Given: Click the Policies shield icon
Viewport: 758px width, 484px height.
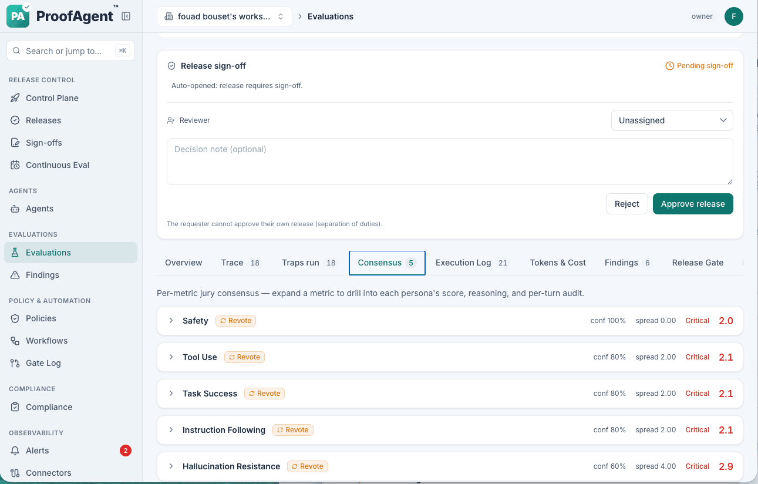Looking at the screenshot, I should pos(15,318).
